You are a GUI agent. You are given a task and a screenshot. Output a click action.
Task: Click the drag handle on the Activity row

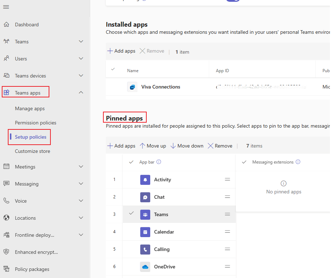[227, 180]
